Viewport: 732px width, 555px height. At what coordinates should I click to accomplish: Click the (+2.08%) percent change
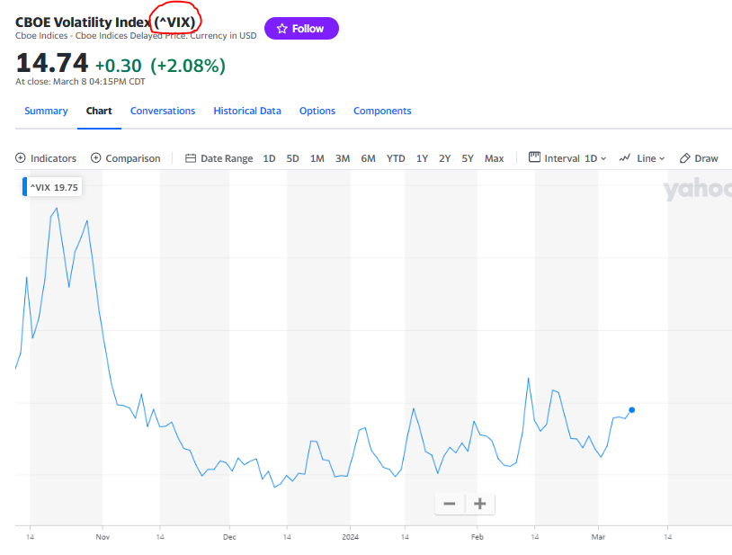(188, 66)
